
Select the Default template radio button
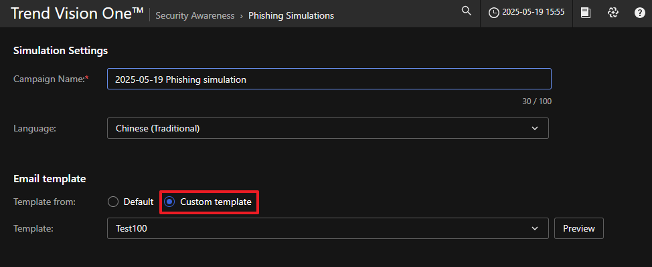tap(112, 202)
